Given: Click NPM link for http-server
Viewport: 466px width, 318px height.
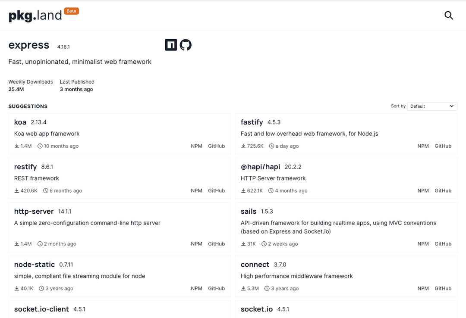Looking at the screenshot, I should tap(196, 244).
